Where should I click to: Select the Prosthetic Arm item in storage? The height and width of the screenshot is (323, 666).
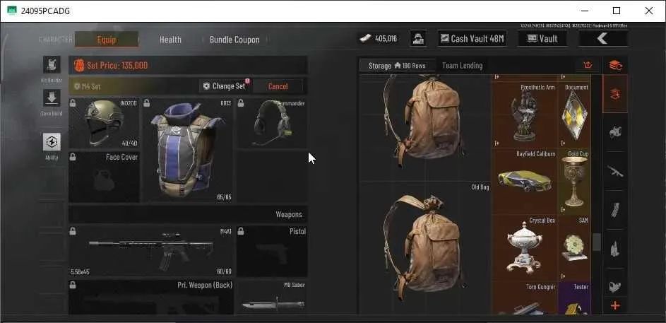[x=525, y=114]
